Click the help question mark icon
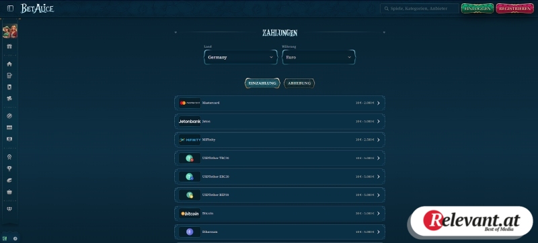Viewport: 538px width, 243px height. (15, 238)
